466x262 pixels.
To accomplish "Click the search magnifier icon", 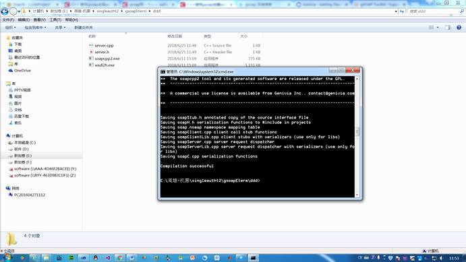I will 462,11.
